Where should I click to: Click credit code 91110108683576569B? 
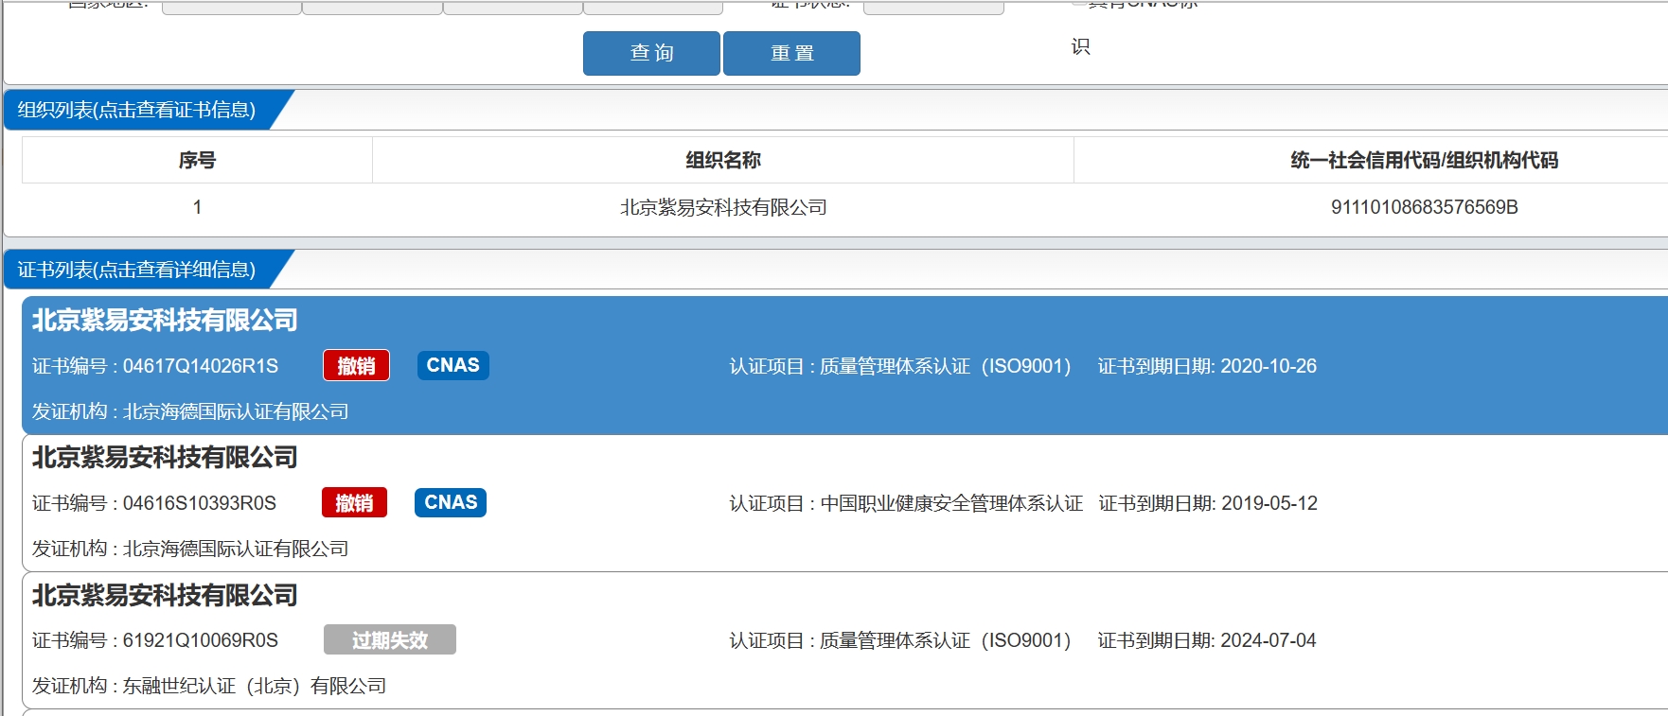click(x=1424, y=207)
